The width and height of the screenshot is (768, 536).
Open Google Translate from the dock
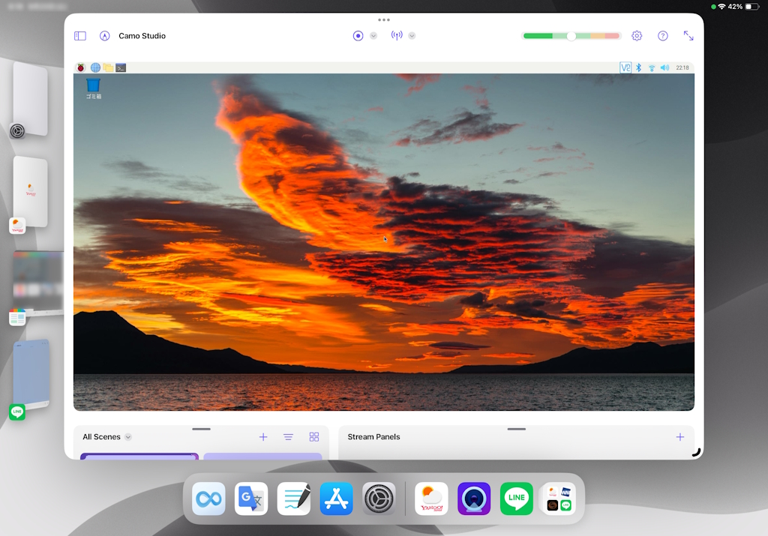pyautogui.click(x=251, y=499)
